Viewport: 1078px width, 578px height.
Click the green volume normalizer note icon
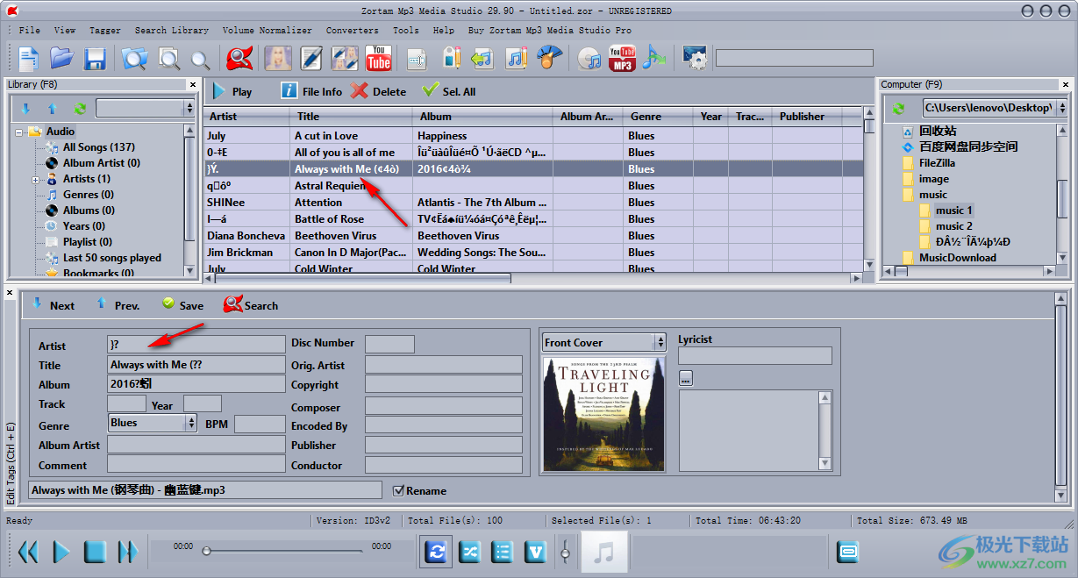click(x=653, y=59)
